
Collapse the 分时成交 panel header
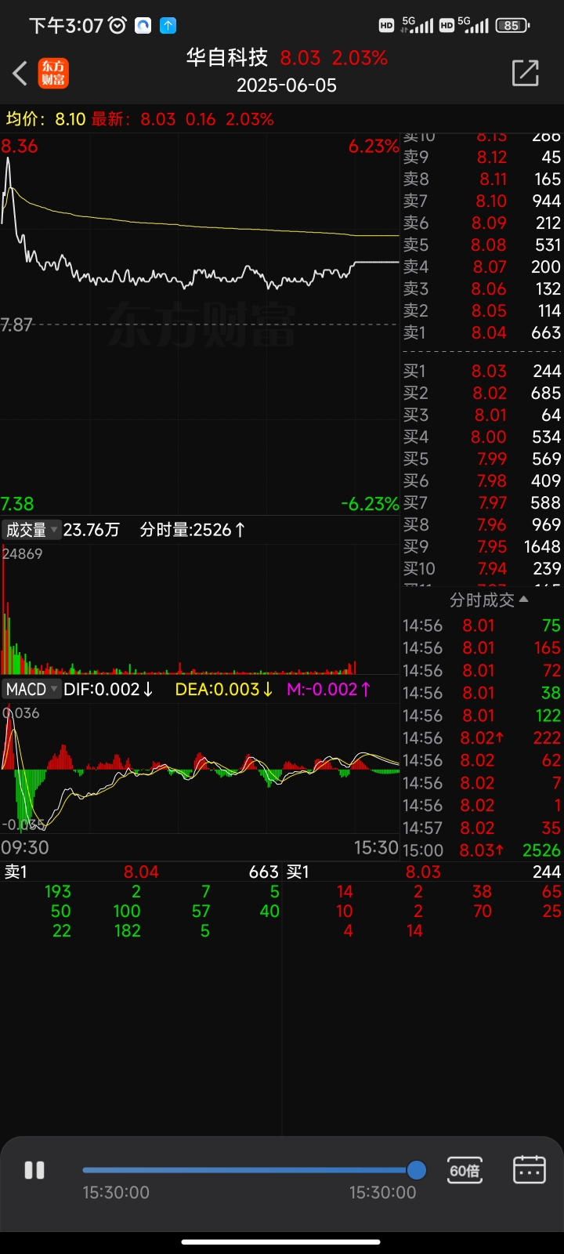[x=489, y=600]
